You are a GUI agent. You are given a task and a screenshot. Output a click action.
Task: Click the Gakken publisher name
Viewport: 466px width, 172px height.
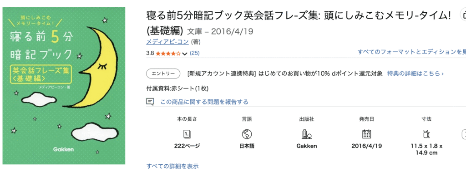[x=307, y=146]
